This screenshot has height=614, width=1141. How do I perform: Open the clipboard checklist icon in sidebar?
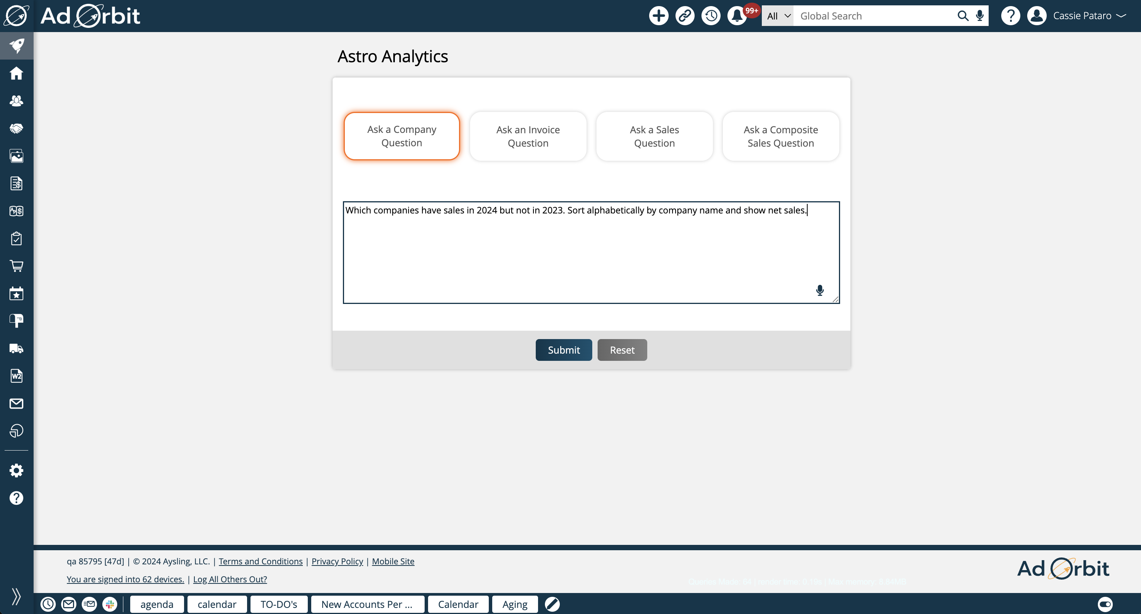click(x=16, y=238)
